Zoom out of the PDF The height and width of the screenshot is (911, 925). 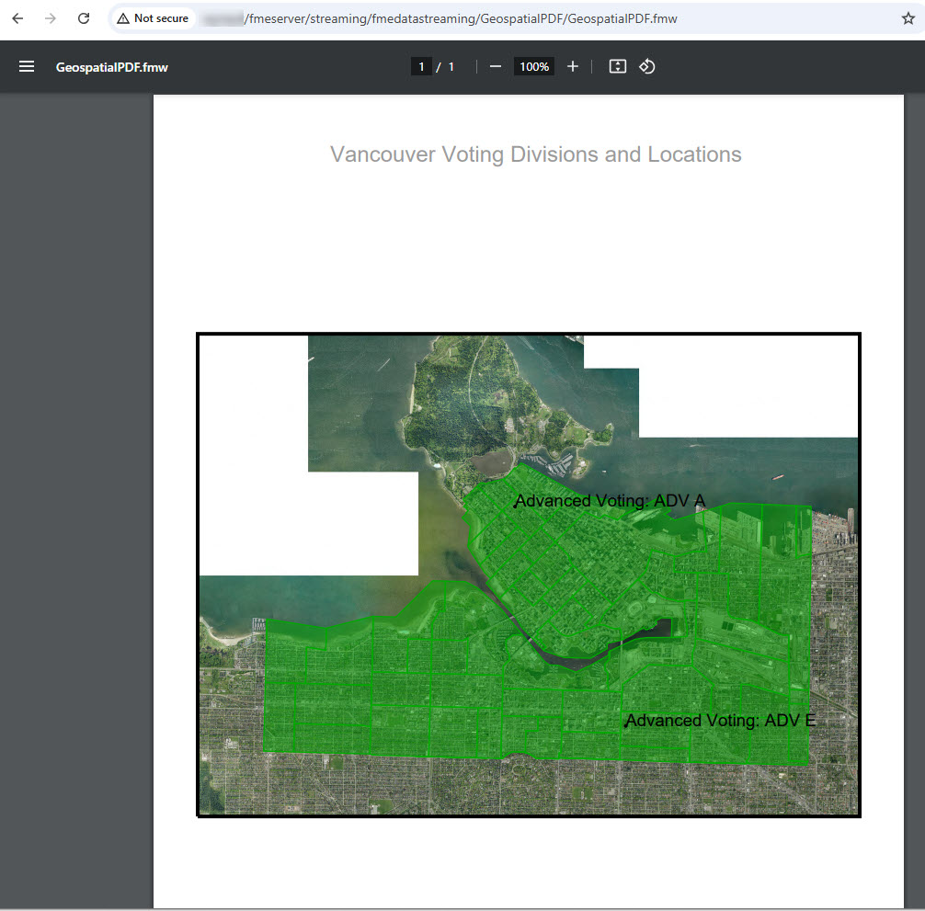click(496, 66)
